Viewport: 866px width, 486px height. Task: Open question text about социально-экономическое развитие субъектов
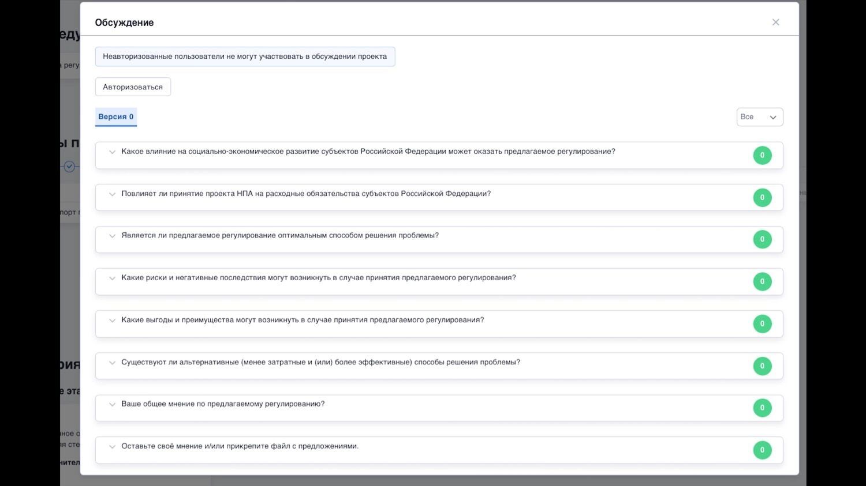368,152
